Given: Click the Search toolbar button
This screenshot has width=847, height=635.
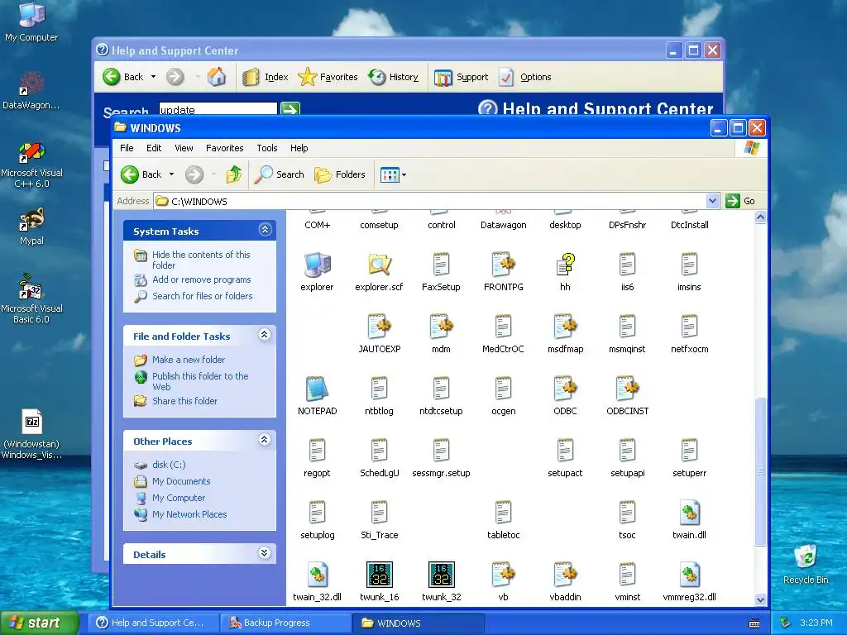Looking at the screenshot, I should click(280, 174).
